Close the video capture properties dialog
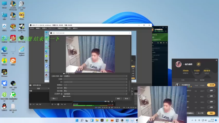The width and height of the screenshot is (219, 123). tap(129, 33)
